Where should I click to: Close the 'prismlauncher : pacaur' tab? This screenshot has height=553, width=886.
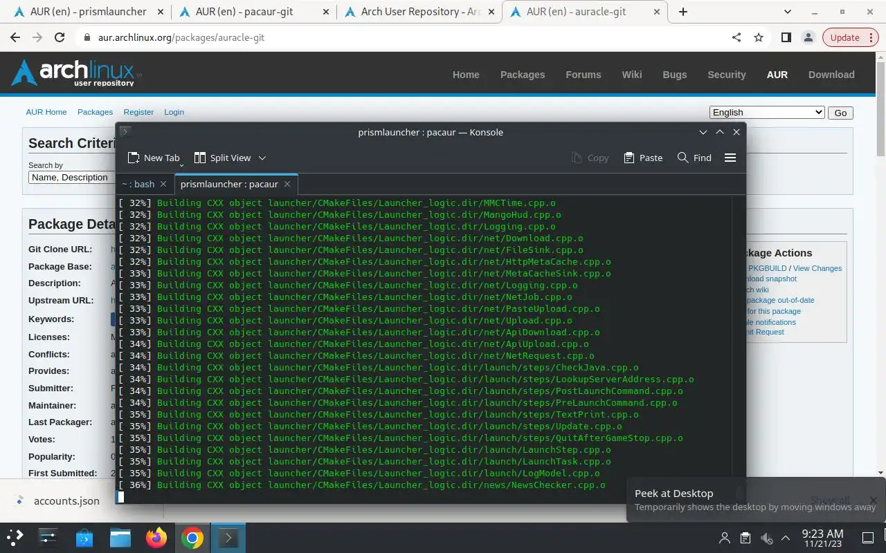click(x=287, y=184)
